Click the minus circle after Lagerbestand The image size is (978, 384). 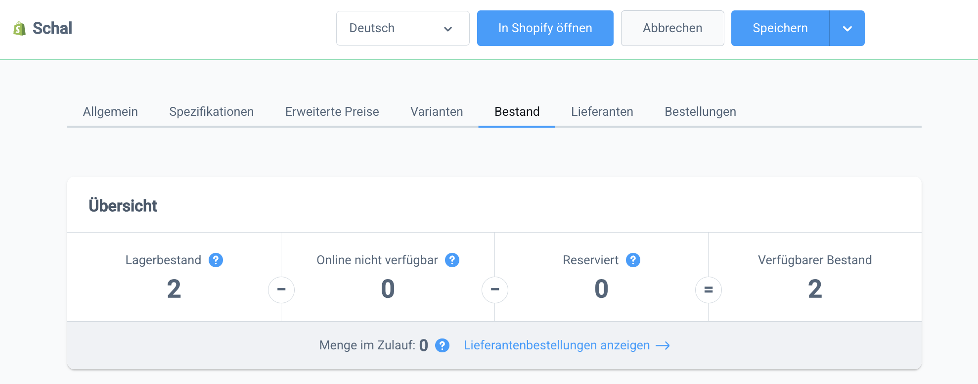281,290
